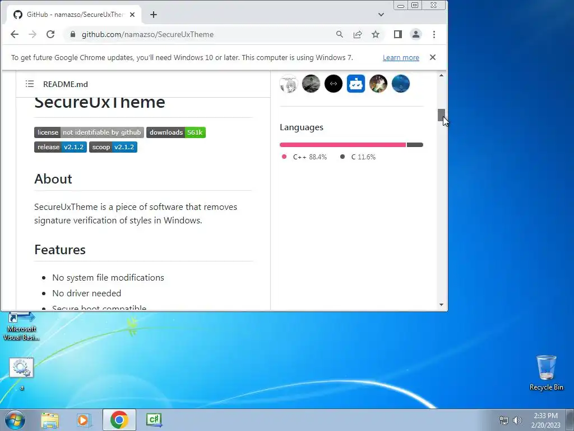The width and height of the screenshot is (574, 431).
Task: Click the Features heading
Action: click(x=60, y=250)
